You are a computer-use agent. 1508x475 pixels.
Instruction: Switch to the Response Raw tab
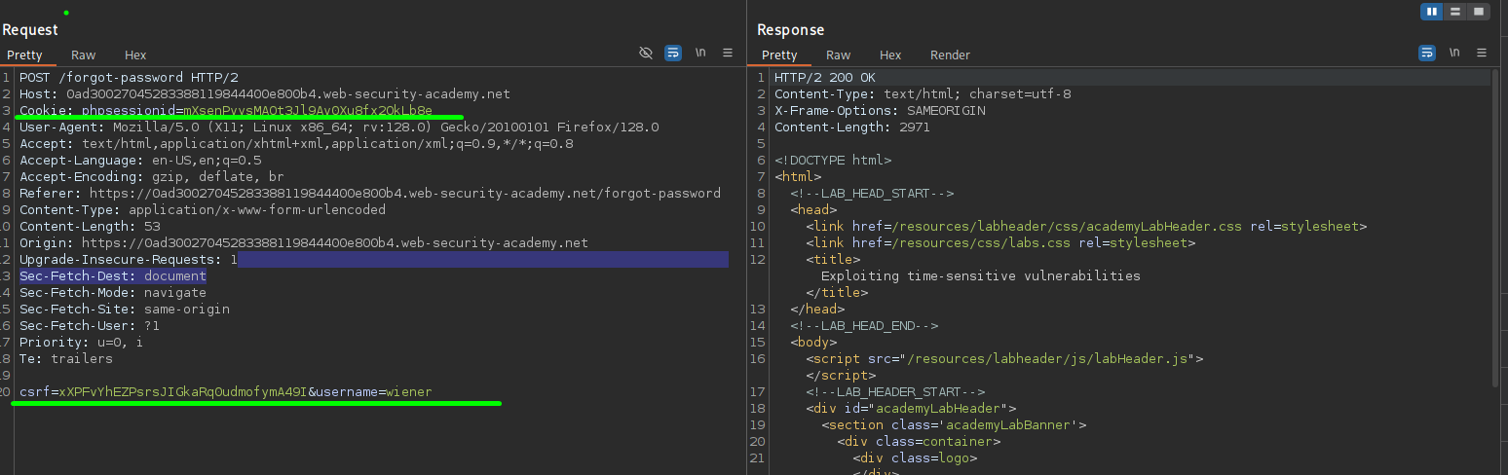838,55
